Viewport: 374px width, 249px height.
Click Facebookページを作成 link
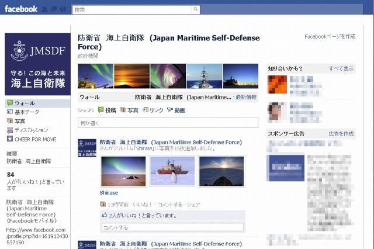point(330,36)
